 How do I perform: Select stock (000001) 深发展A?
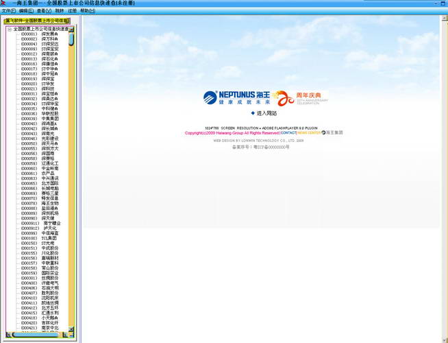coord(40,34)
